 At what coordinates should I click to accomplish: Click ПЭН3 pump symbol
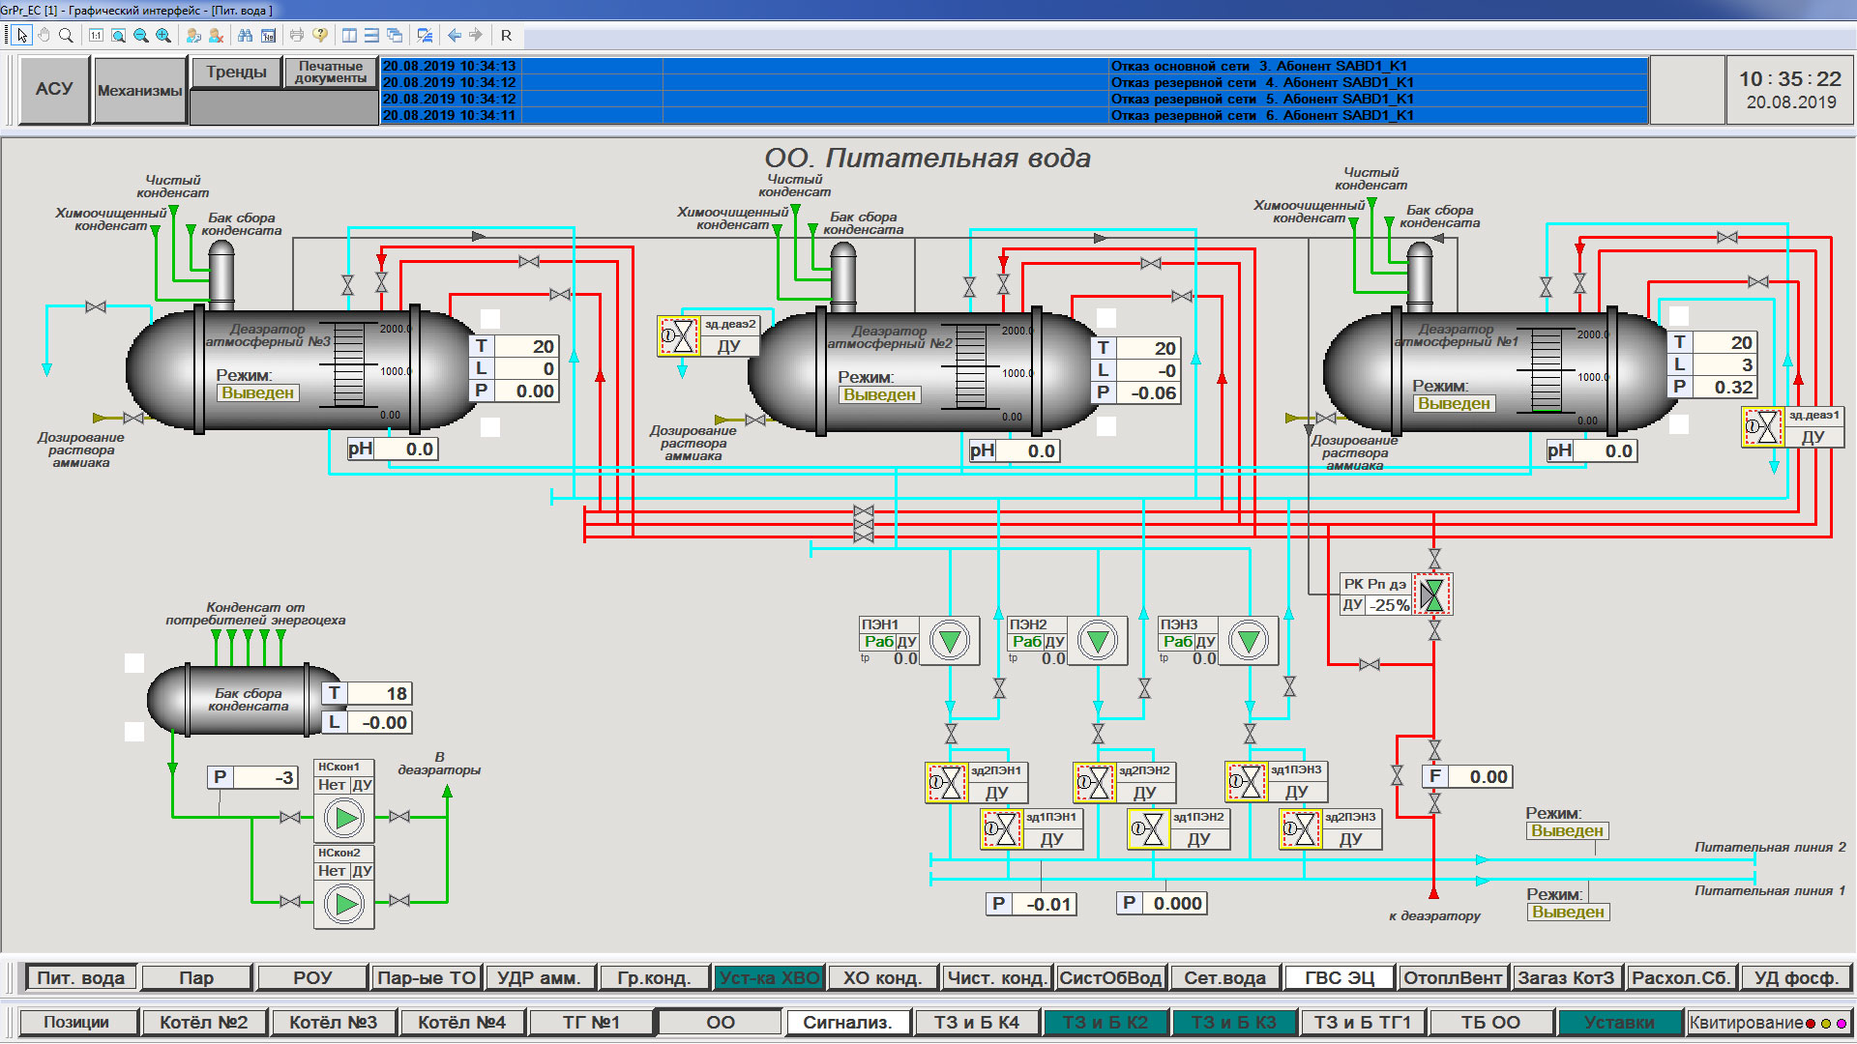click(x=1249, y=641)
